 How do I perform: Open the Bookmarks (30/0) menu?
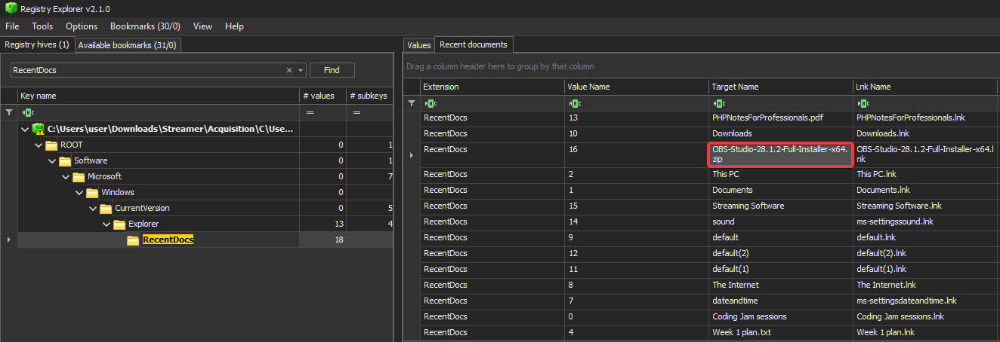(x=143, y=26)
